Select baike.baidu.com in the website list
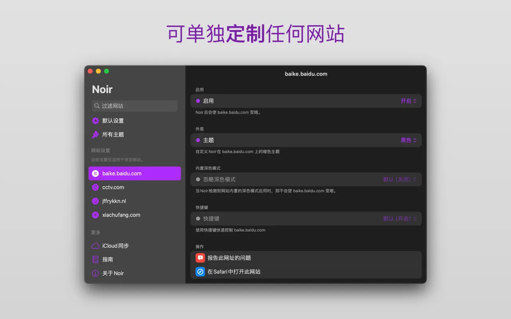Viewport: 511px width, 319px height. coord(135,173)
